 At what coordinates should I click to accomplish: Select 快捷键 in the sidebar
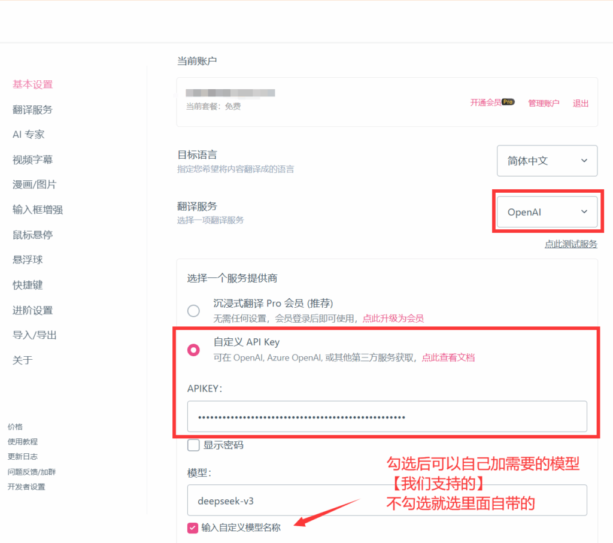point(28,285)
